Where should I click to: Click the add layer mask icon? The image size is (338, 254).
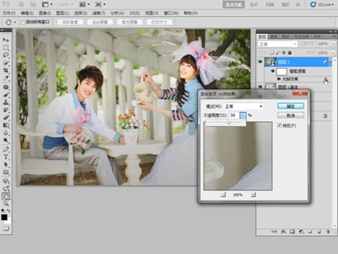click(x=292, y=231)
